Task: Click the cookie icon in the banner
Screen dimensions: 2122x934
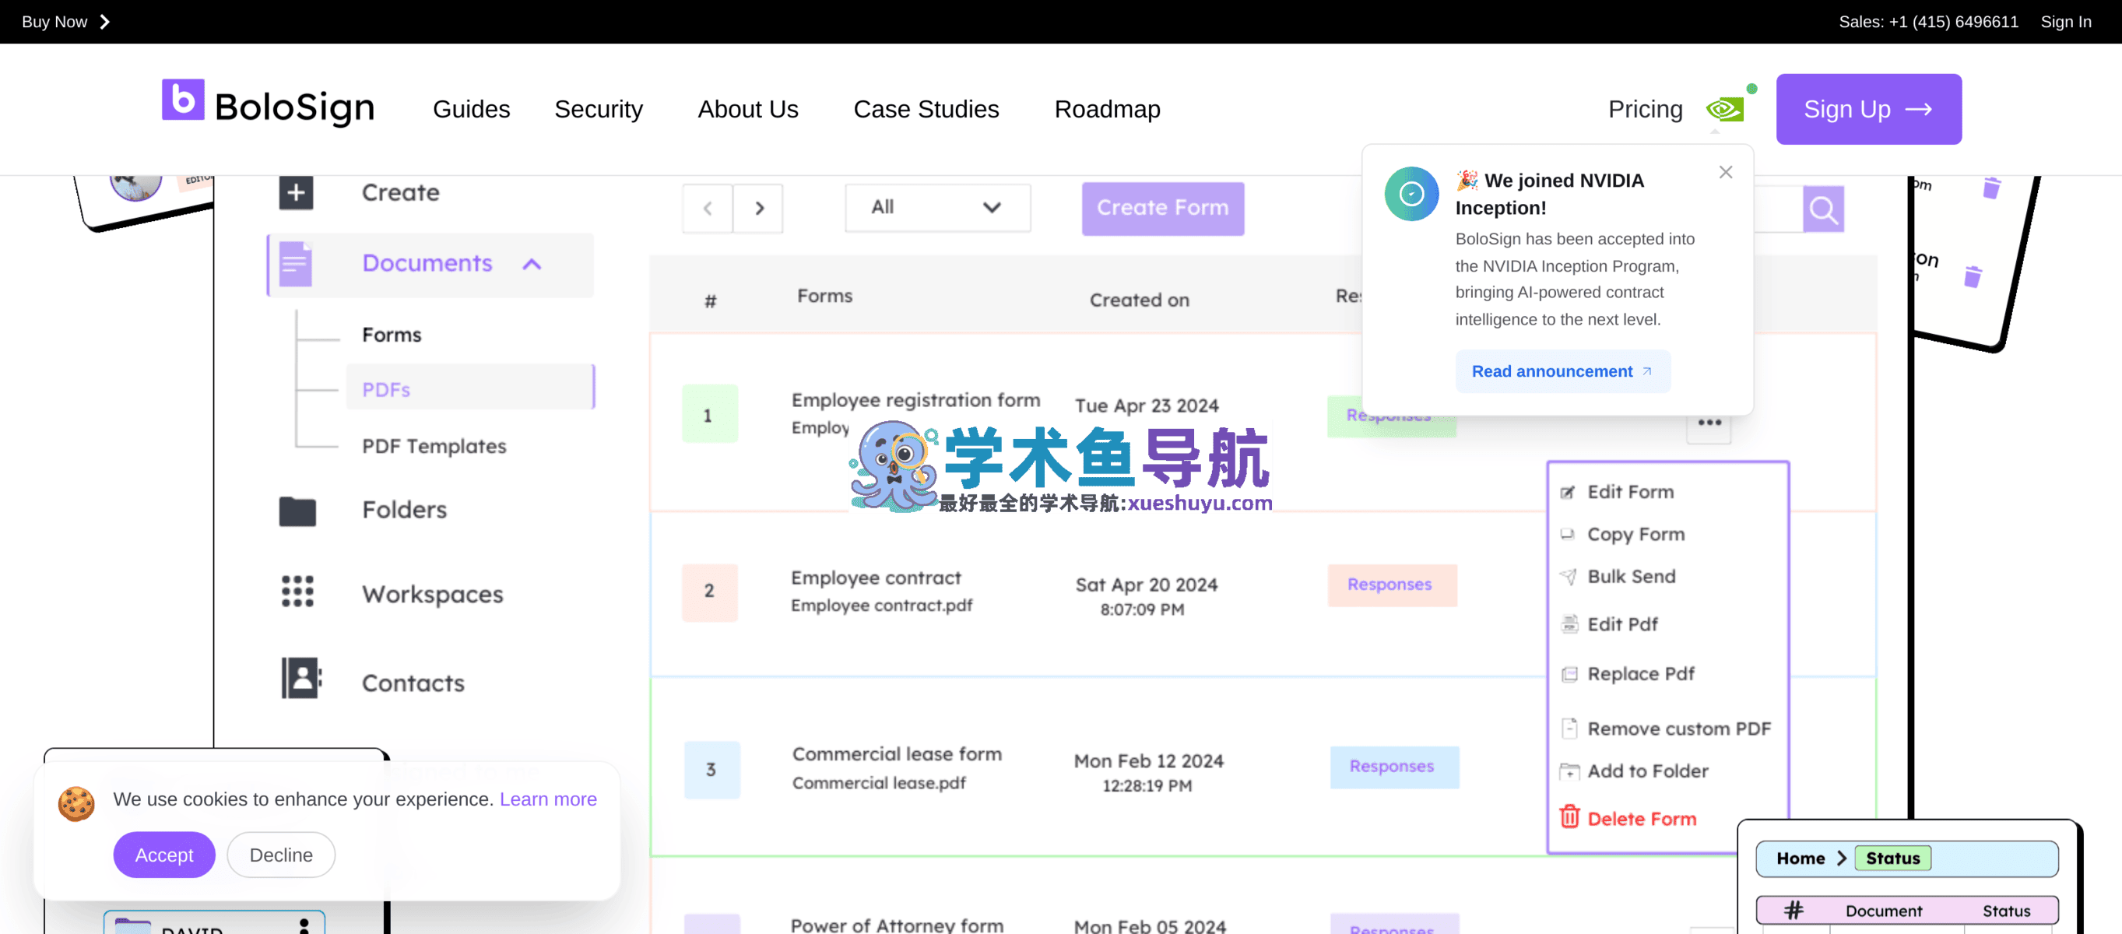Action: (x=76, y=804)
